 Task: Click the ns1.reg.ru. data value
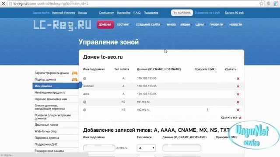[143, 102]
